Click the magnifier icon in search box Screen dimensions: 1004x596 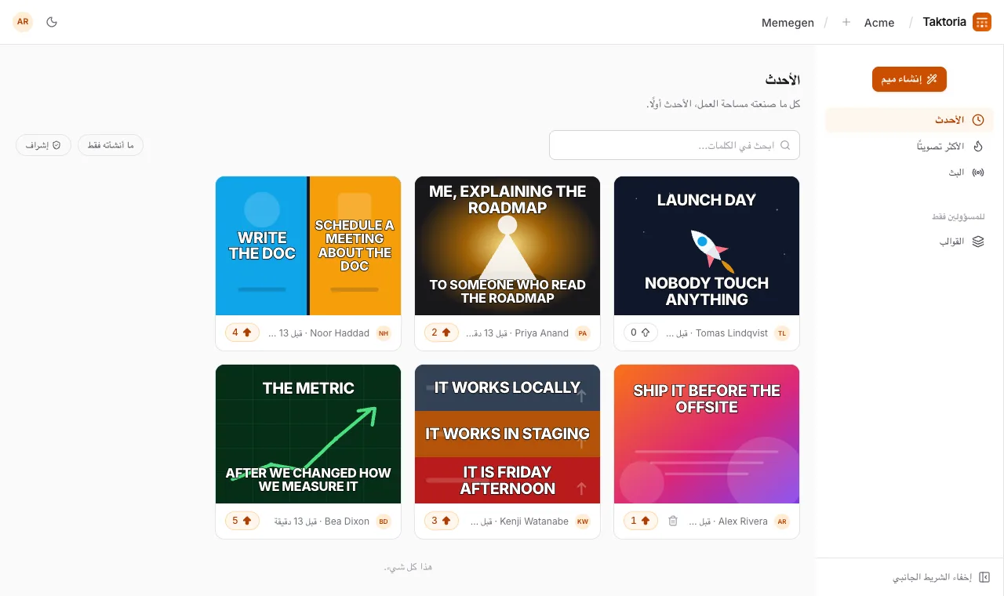(785, 145)
